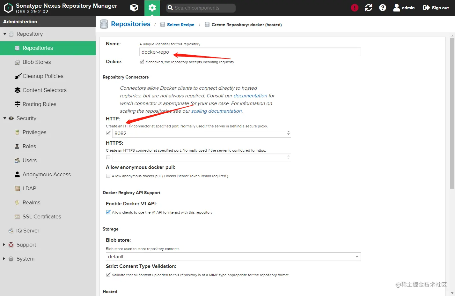Click the admin account button

coord(404,8)
